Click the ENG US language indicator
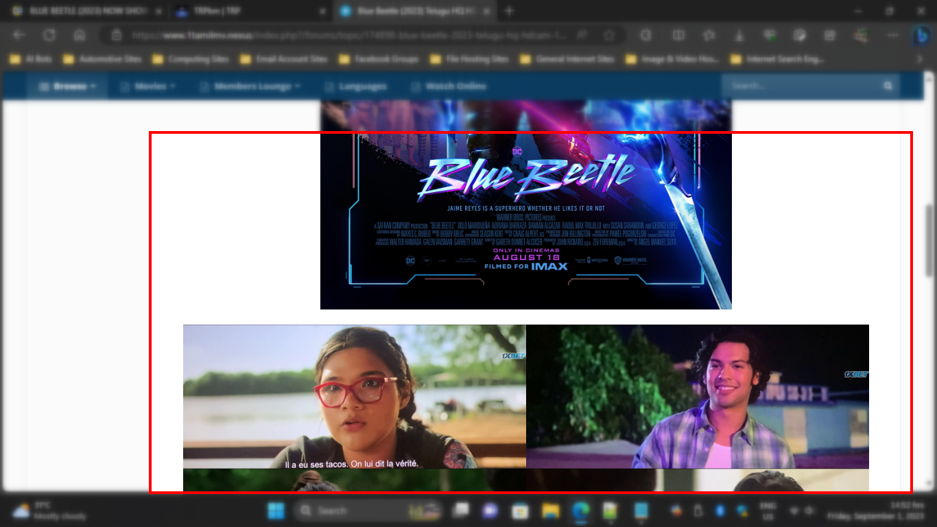Screen dimensions: 937x527 click(768, 511)
